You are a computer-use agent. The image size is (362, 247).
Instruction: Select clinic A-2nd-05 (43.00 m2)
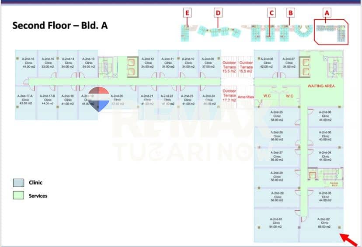point(326,136)
